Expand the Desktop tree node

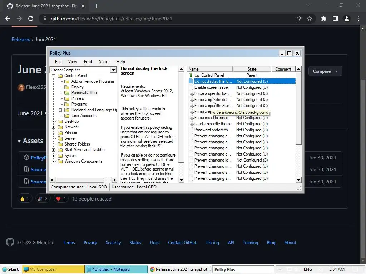54,121
